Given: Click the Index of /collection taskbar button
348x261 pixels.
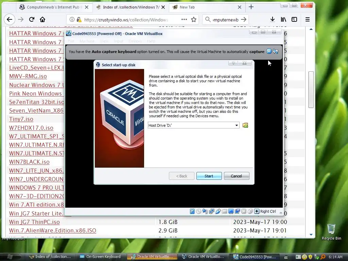Looking at the screenshot, I should [50, 257].
